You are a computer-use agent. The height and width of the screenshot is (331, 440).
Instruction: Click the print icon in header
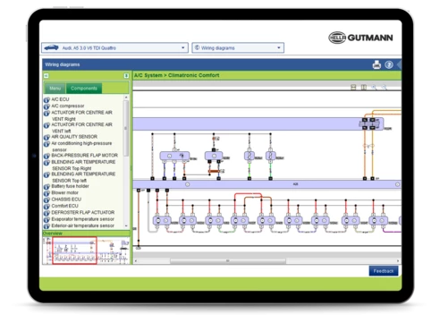pyautogui.click(x=377, y=64)
